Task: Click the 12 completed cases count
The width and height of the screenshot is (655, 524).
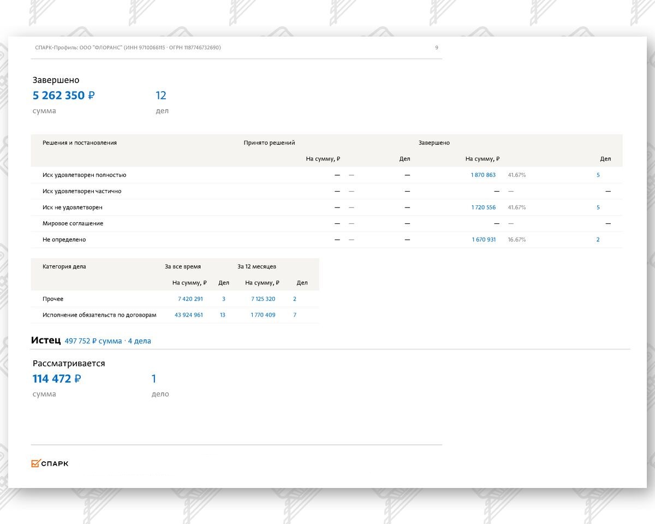Action: pyautogui.click(x=161, y=96)
